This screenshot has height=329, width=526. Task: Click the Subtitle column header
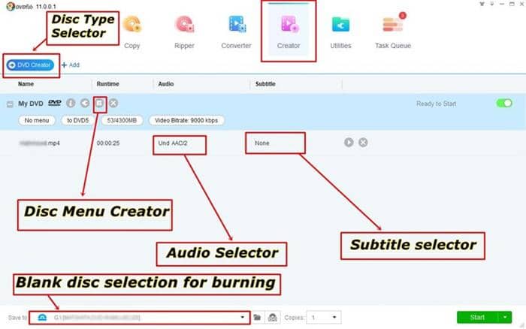(265, 84)
